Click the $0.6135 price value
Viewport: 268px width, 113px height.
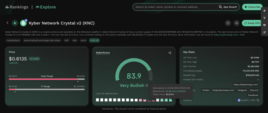tap(18, 59)
